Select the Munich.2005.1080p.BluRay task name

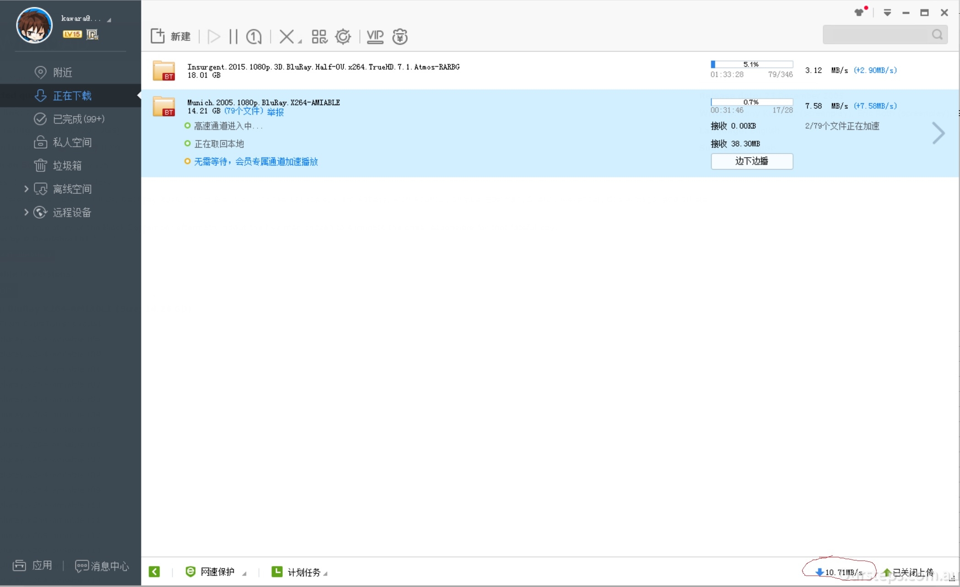(x=264, y=102)
